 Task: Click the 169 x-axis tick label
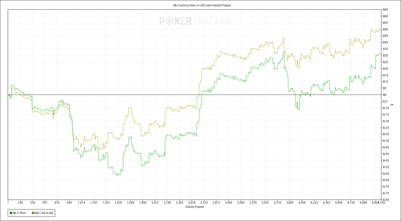pos(21,203)
